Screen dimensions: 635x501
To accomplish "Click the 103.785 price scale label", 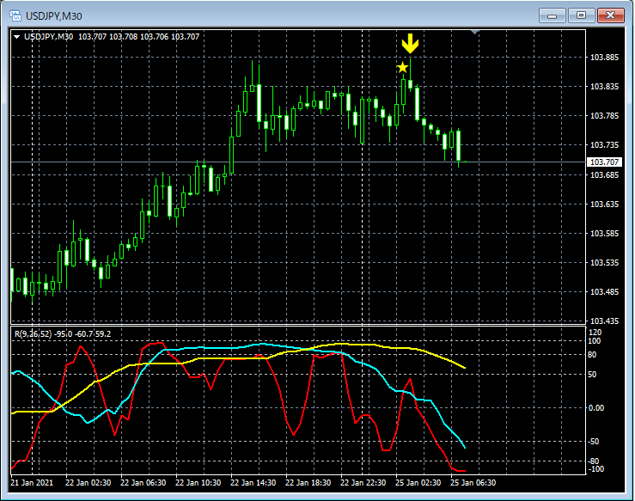I will click(x=604, y=116).
